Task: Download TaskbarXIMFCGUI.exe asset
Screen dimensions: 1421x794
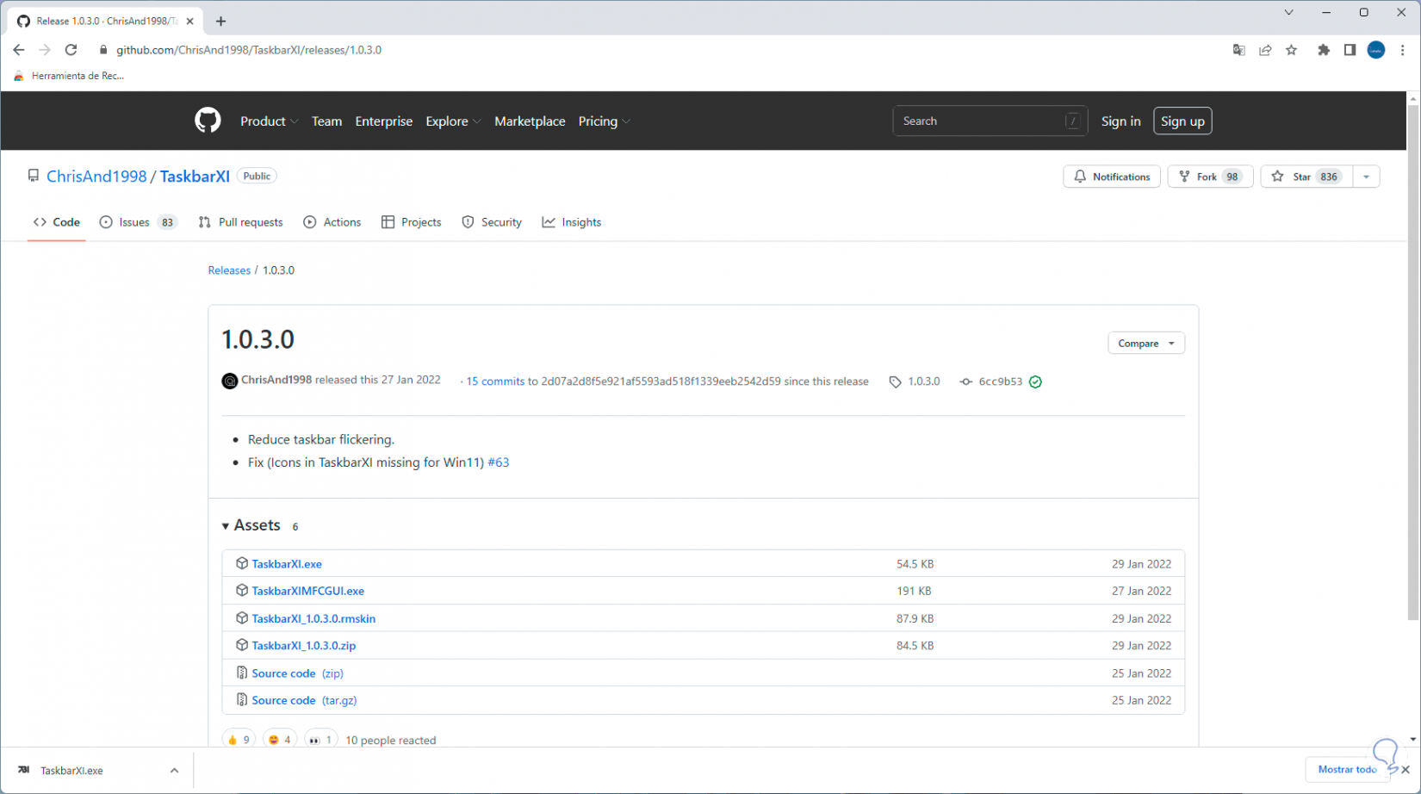Action: 308,591
